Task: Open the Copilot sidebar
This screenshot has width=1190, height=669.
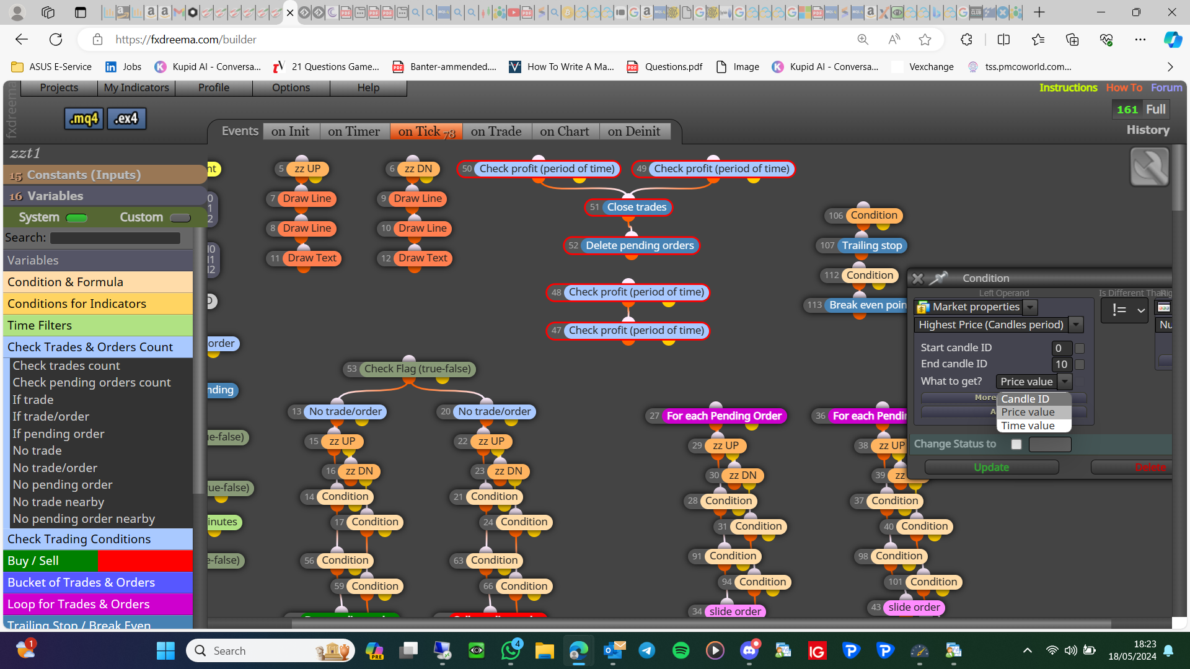Action: [1173, 40]
